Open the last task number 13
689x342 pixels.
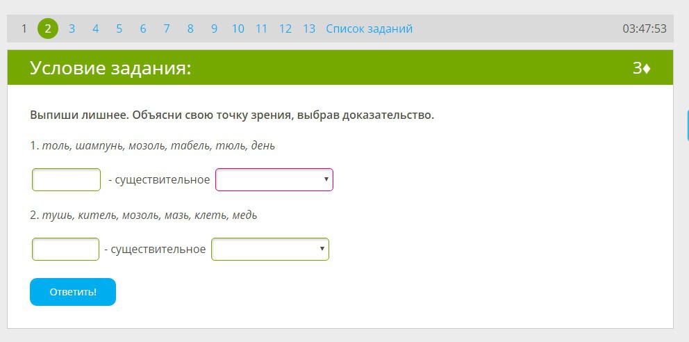pos(309,28)
